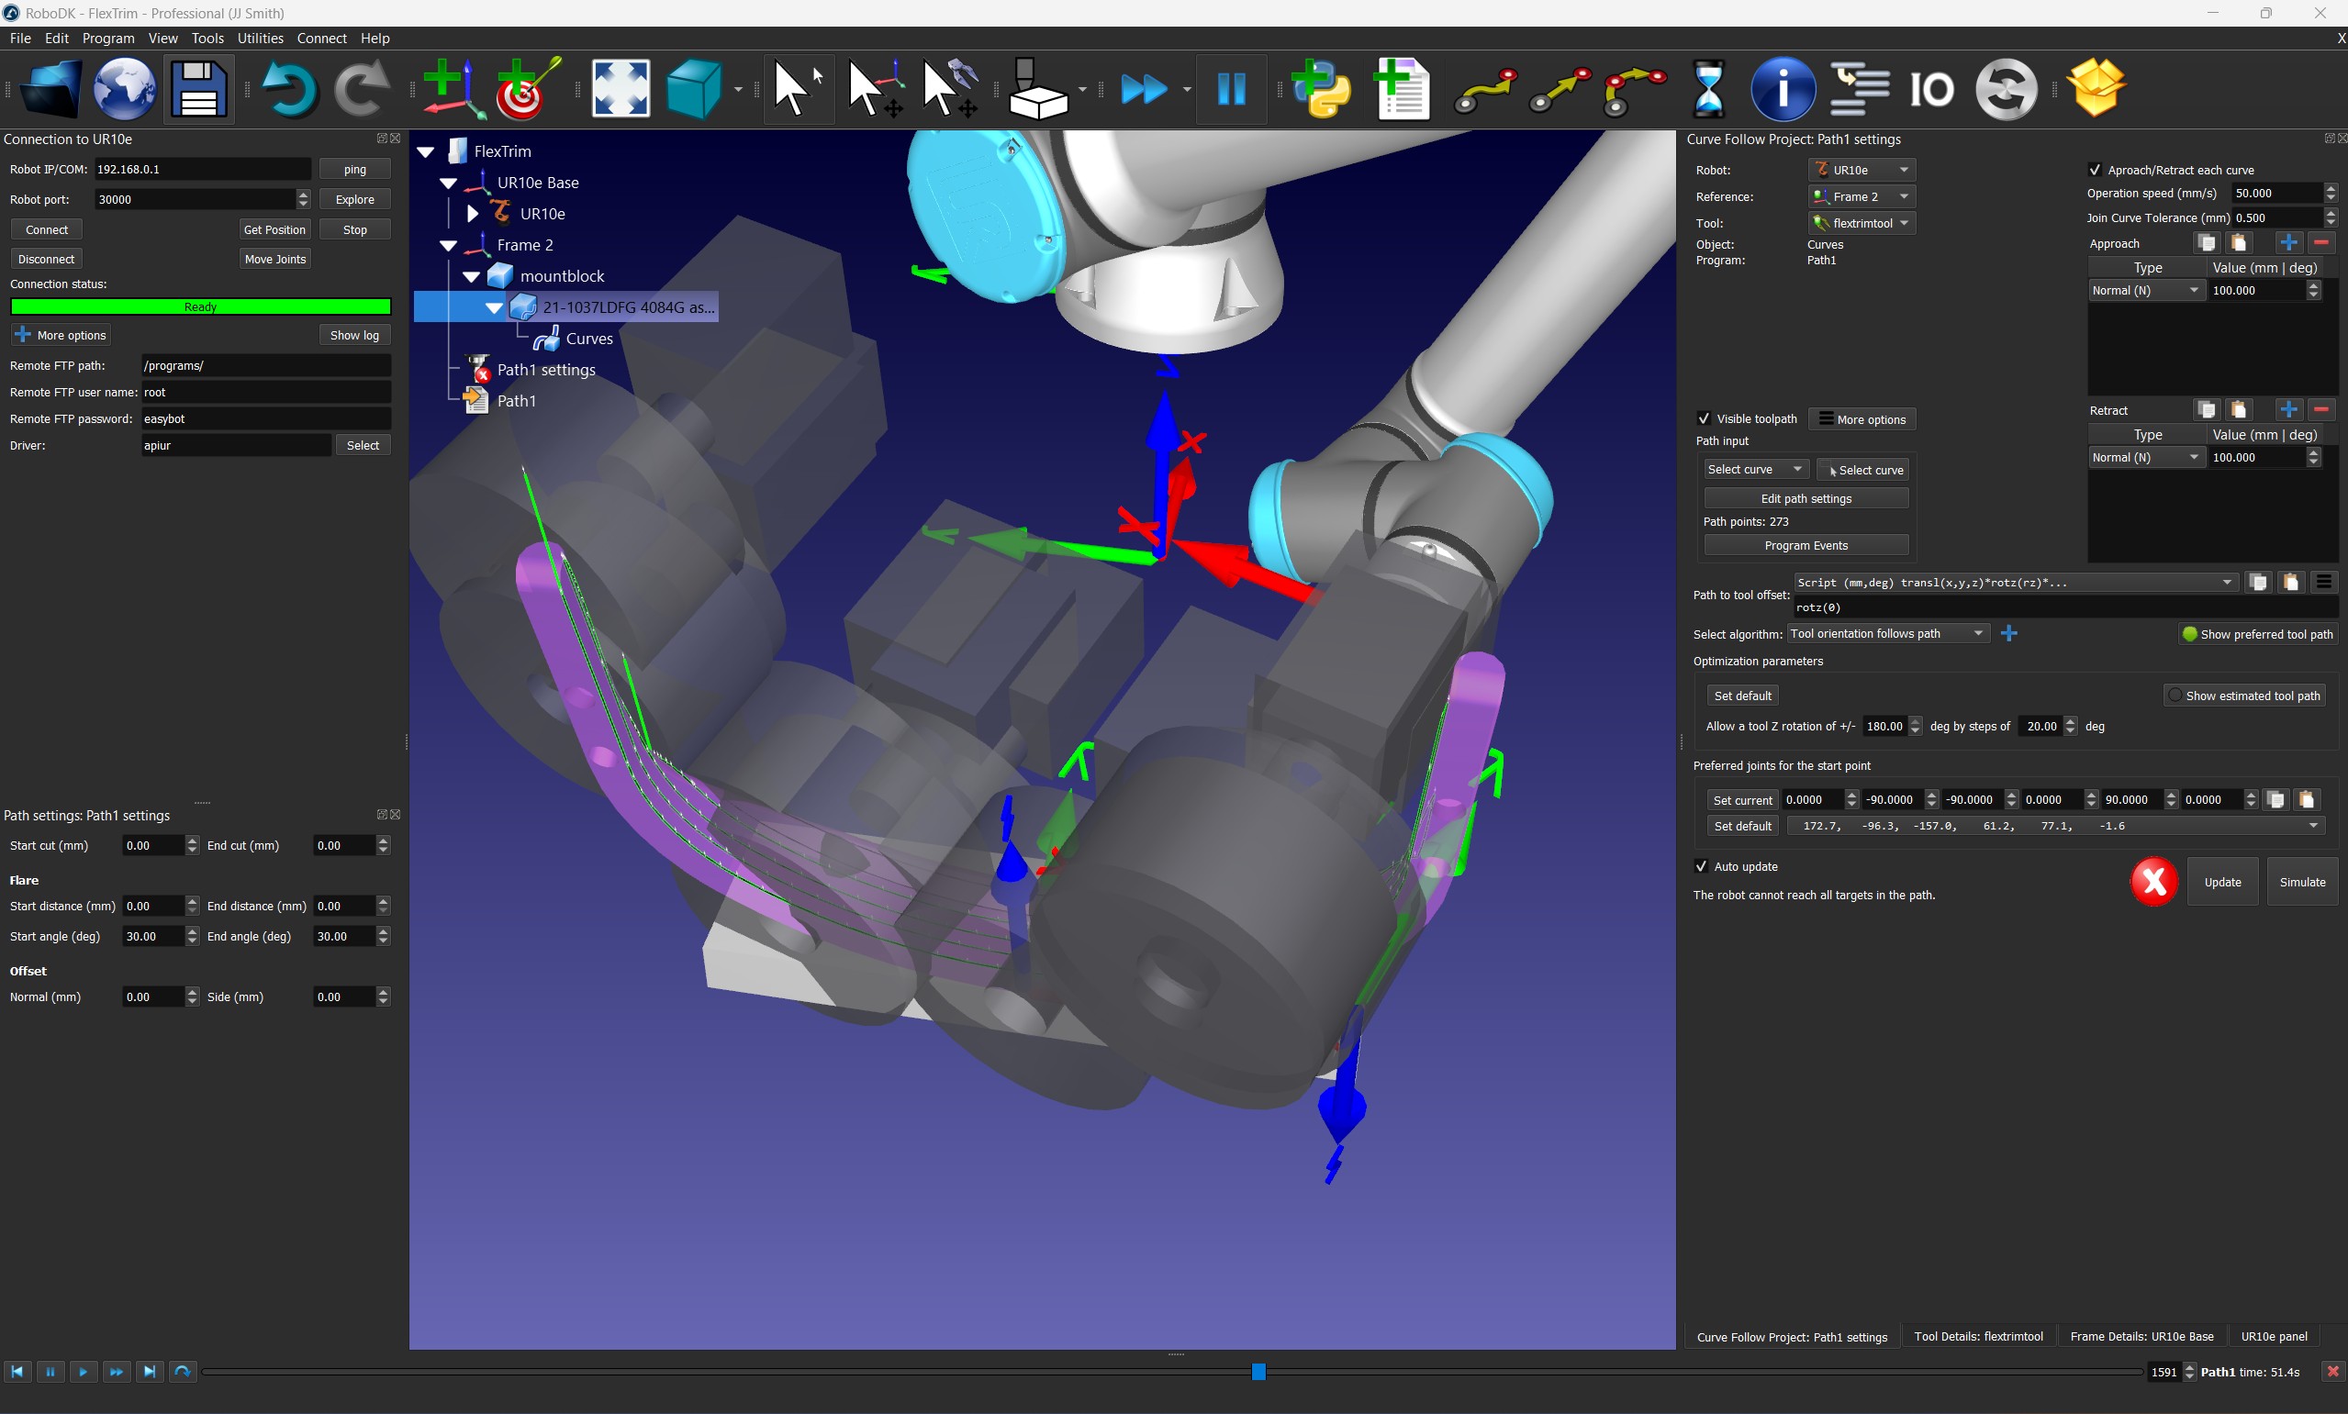Click the Get Position button

274,229
